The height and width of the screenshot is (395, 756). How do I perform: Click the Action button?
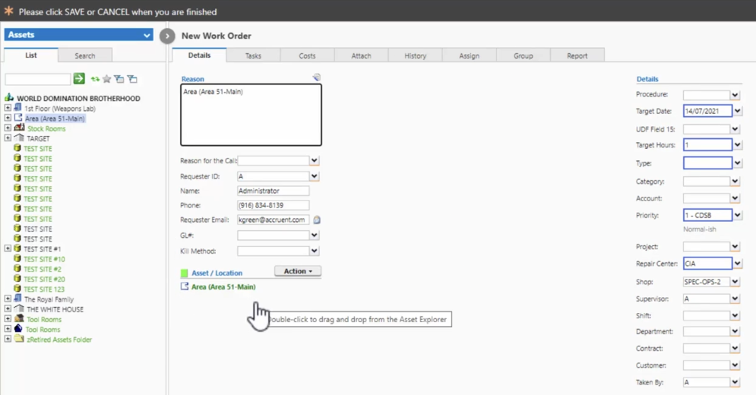tap(297, 271)
